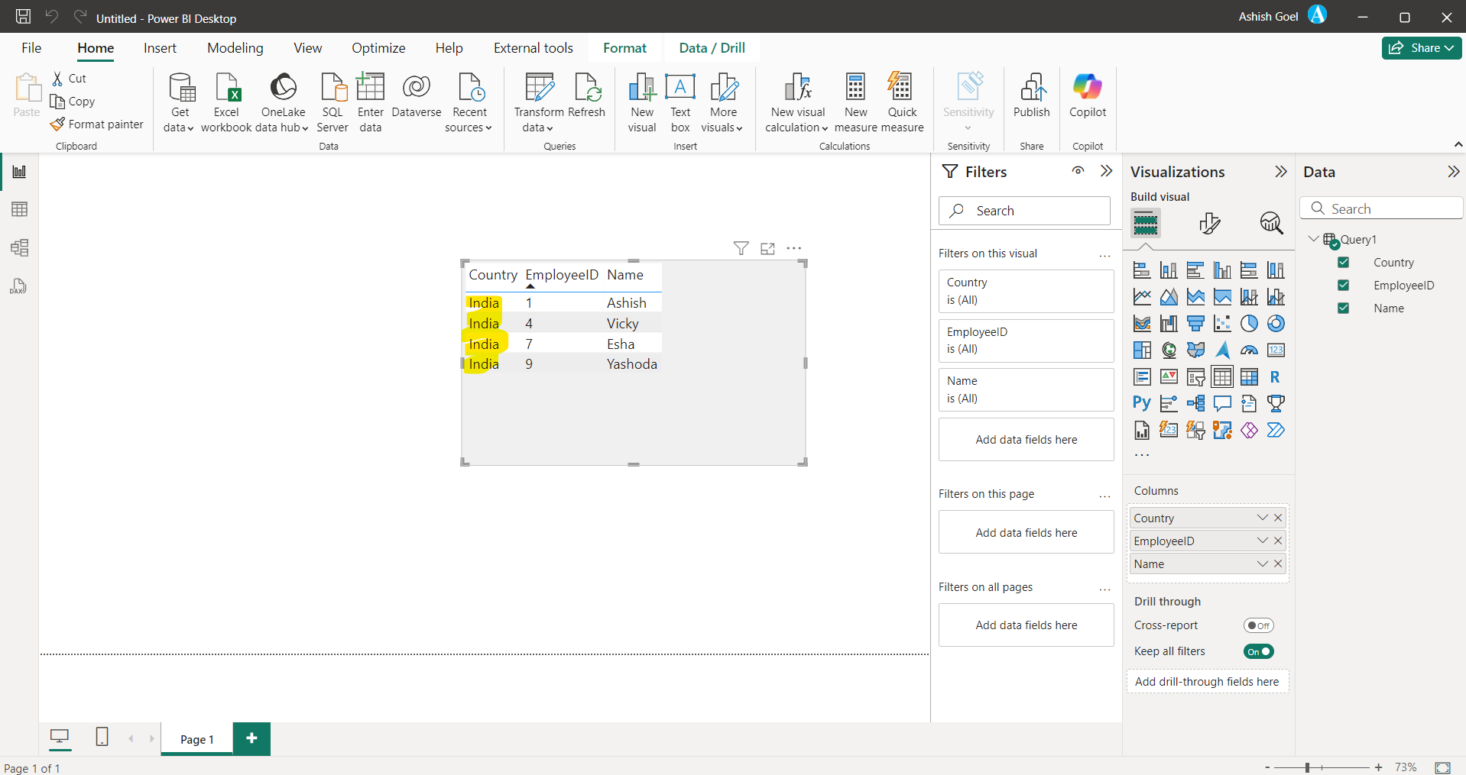Collapse the Query1 tree in the Data pane
1466x775 pixels.
1314,239
